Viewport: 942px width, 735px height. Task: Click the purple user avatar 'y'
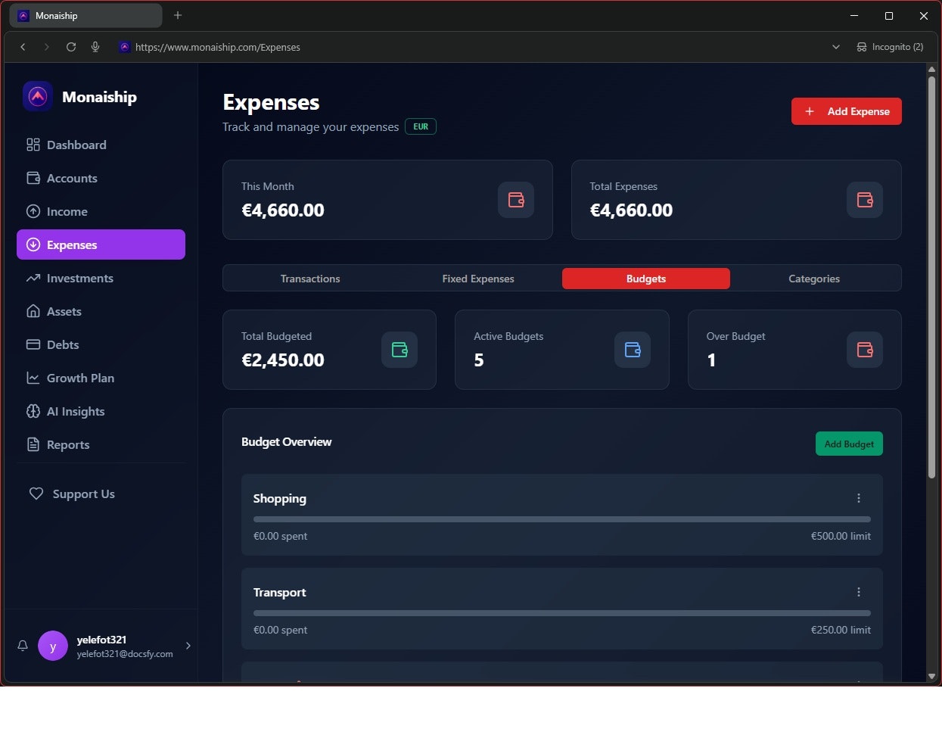[53, 646]
